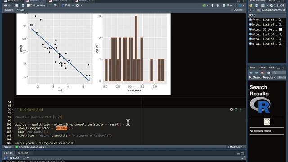Knit the document
288x162 pixels.
tap(66, 5)
